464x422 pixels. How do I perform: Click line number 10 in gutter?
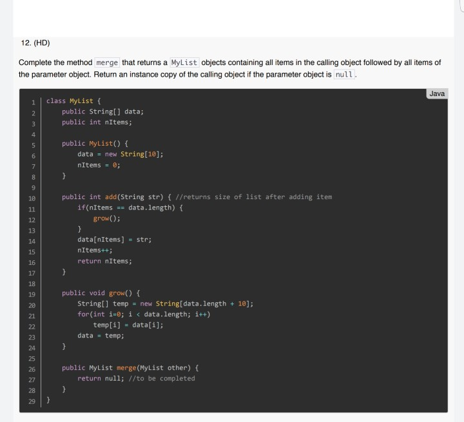32,198
